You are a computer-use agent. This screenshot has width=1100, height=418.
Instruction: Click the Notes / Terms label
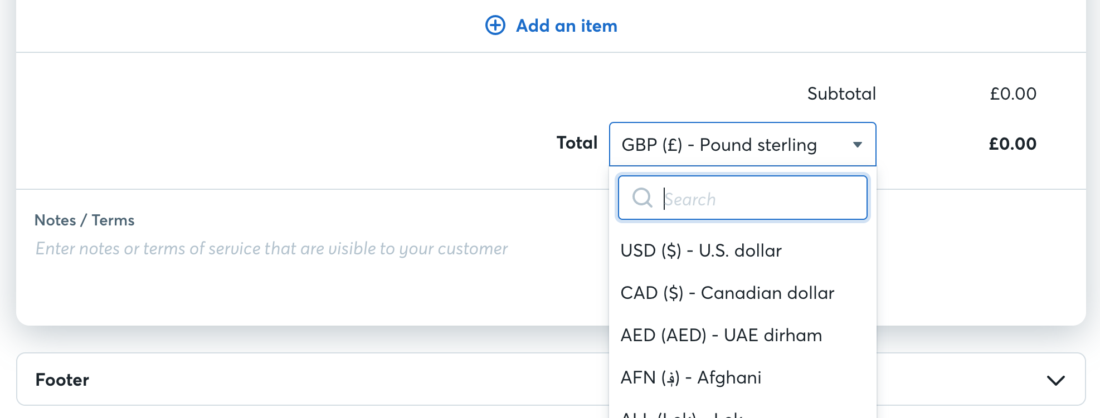click(85, 220)
